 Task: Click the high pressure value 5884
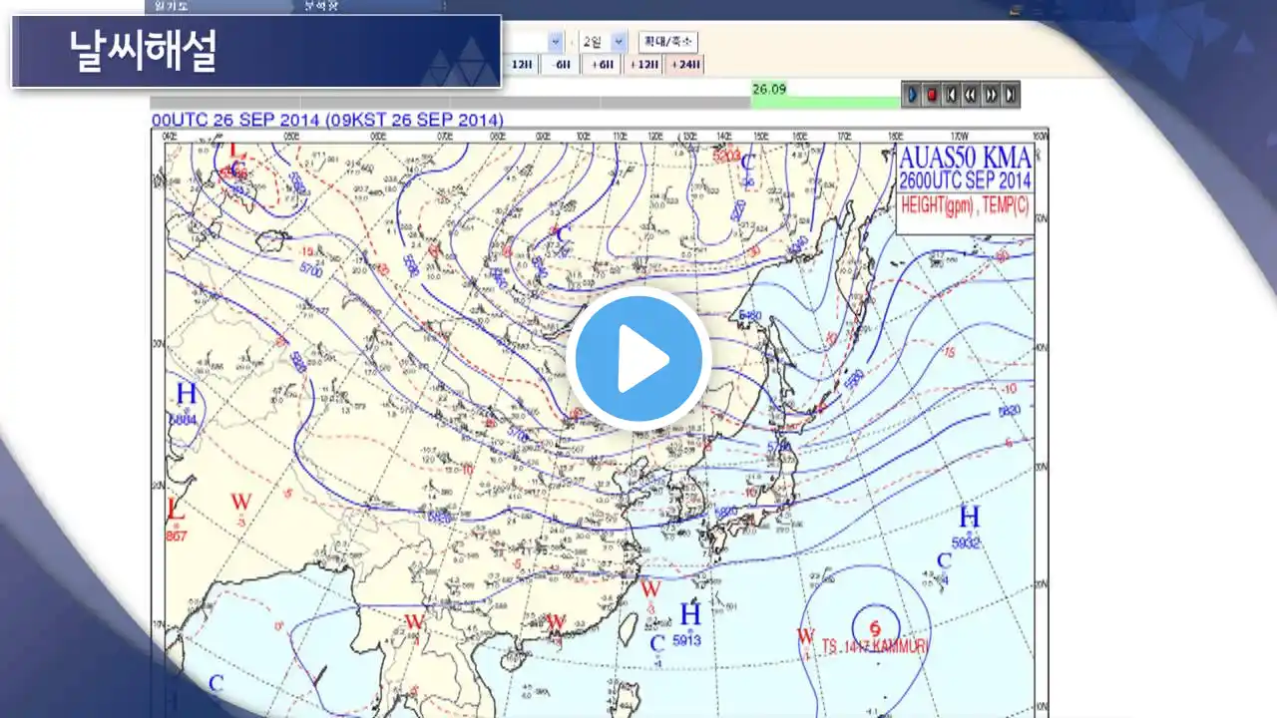(184, 420)
